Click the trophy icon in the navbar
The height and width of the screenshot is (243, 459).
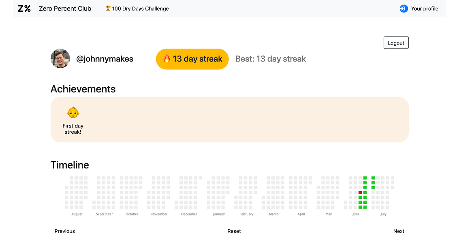point(108,9)
